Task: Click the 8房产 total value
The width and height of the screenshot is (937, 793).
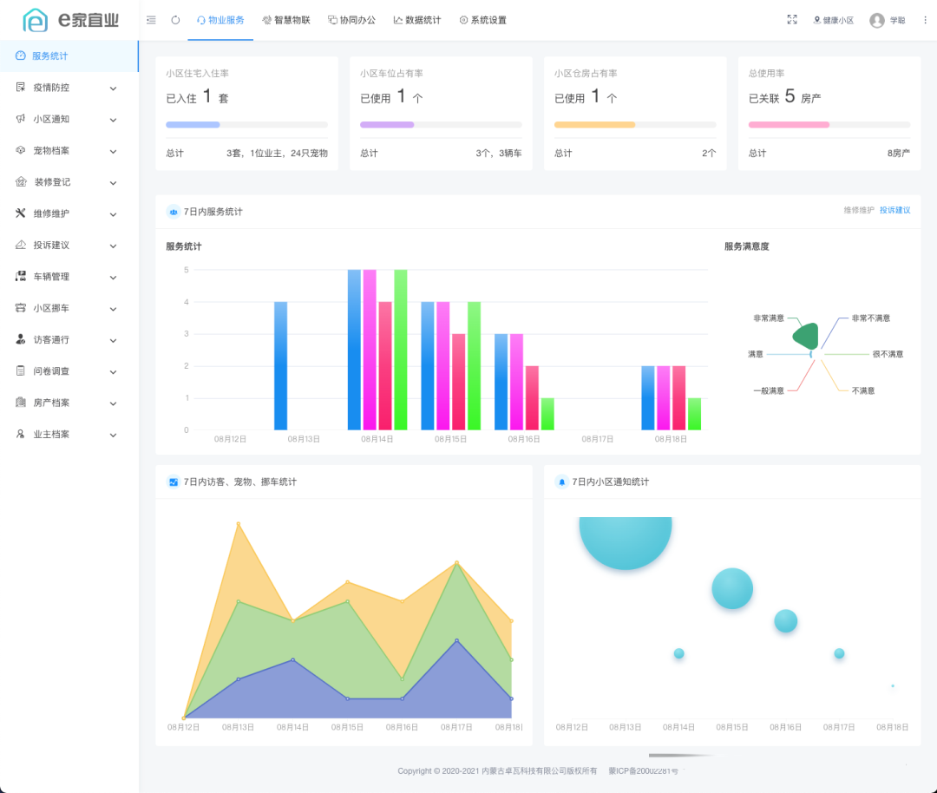Action: (x=899, y=153)
